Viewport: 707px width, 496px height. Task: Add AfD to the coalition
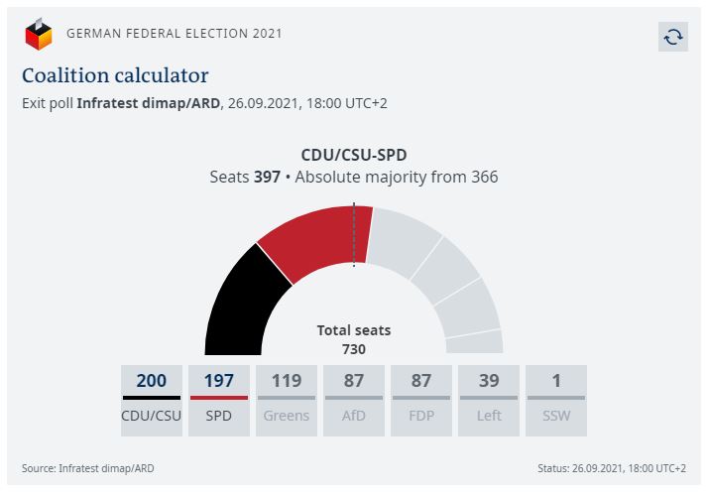(x=354, y=401)
